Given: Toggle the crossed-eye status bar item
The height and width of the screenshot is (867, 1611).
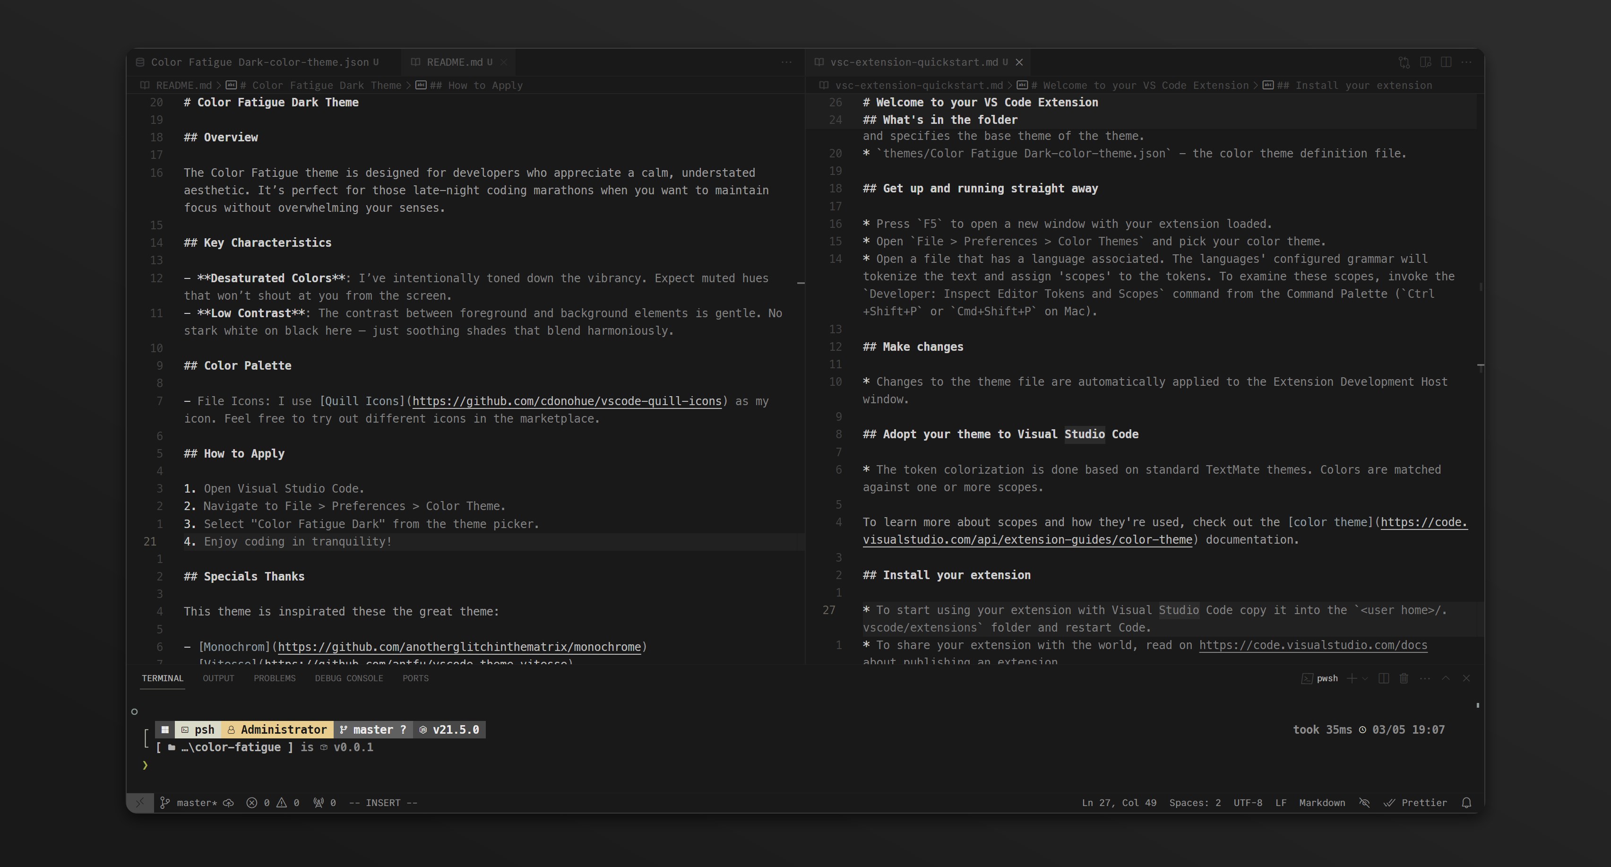Looking at the screenshot, I should (x=1365, y=803).
